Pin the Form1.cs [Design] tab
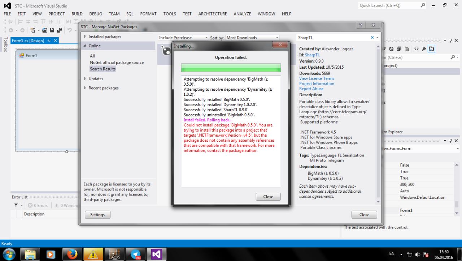This screenshot has width=462, height=261. click(x=49, y=41)
